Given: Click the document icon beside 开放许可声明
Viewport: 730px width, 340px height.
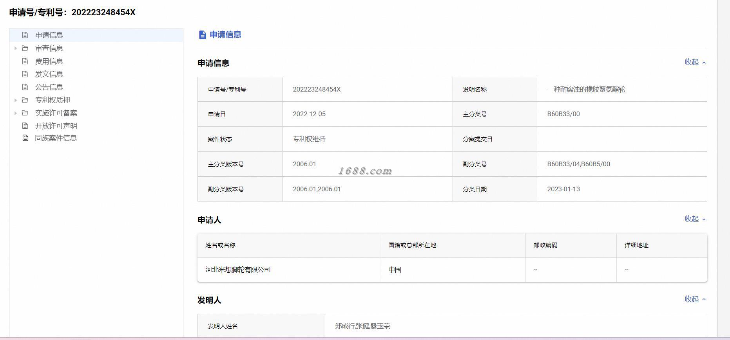Looking at the screenshot, I should [25, 126].
